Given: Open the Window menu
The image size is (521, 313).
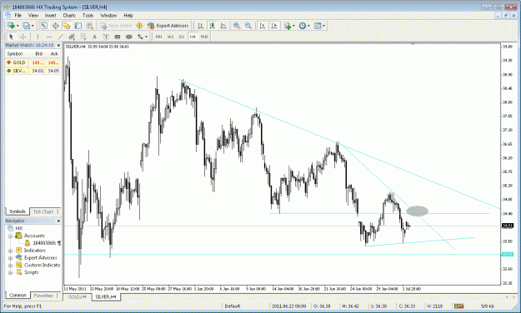Looking at the screenshot, I should tap(108, 15).
